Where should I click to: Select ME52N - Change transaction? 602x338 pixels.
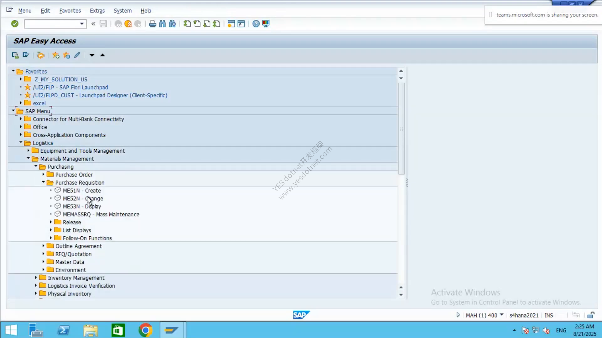click(x=83, y=198)
